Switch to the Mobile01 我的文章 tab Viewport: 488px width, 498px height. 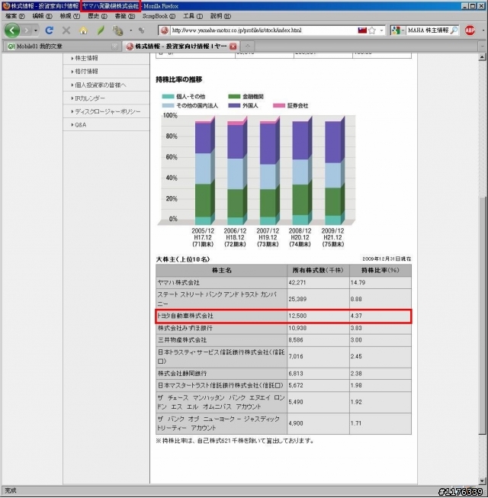point(60,47)
